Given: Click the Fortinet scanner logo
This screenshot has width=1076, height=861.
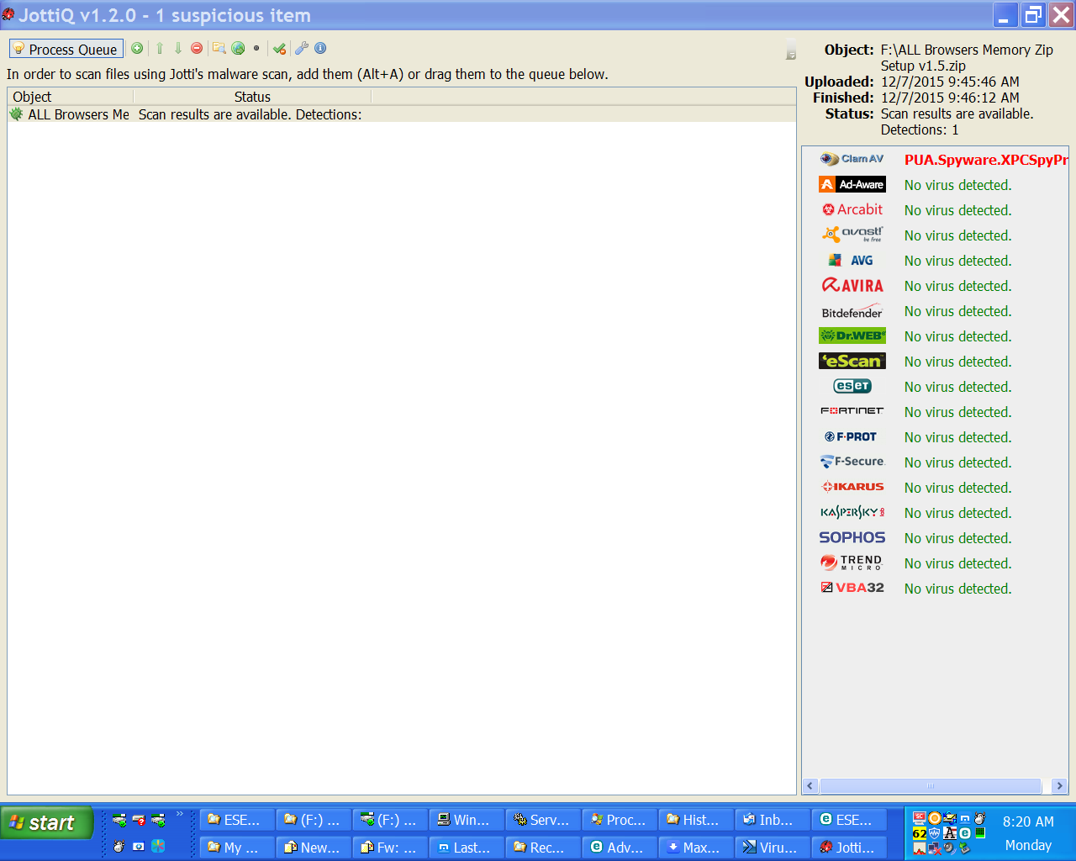Looking at the screenshot, I should (852, 411).
